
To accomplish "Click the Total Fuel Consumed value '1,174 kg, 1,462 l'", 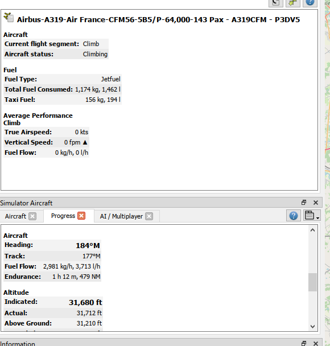I will pyautogui.click(x=98, y=89).
